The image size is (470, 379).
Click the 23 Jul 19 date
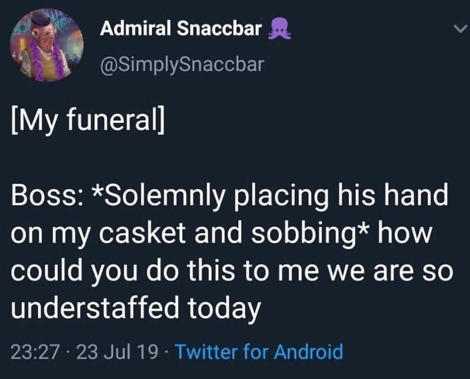(x=117, y=352)
